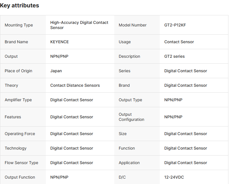The image size is (229, 184).
Task: Click the Output Configuration label
Action: pyautogui.click(x=131, y=117)
